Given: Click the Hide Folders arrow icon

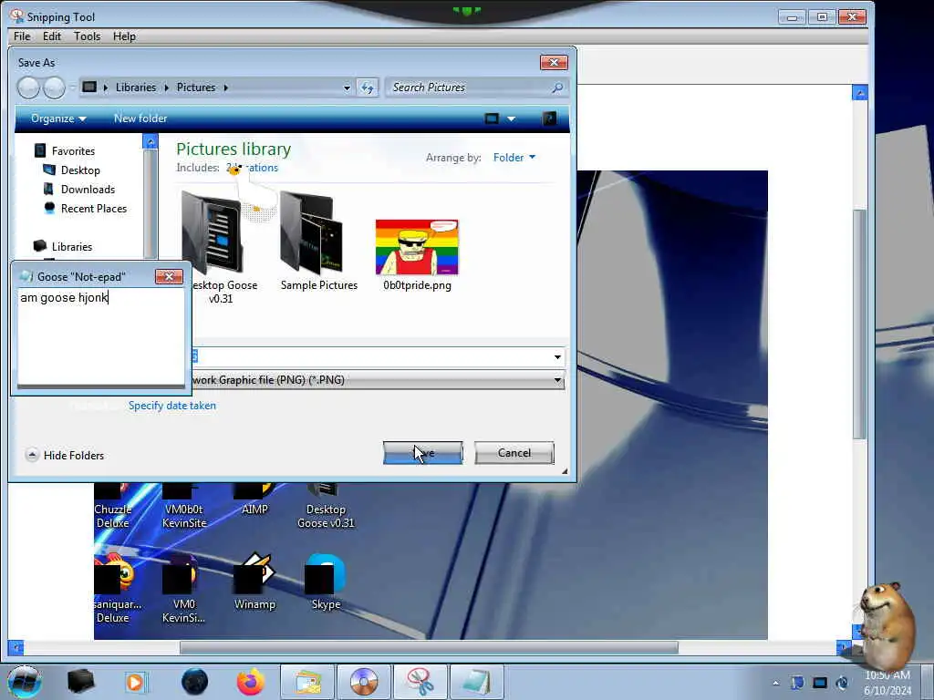Looking at the screenshot, I should click(x=32, y=456).
